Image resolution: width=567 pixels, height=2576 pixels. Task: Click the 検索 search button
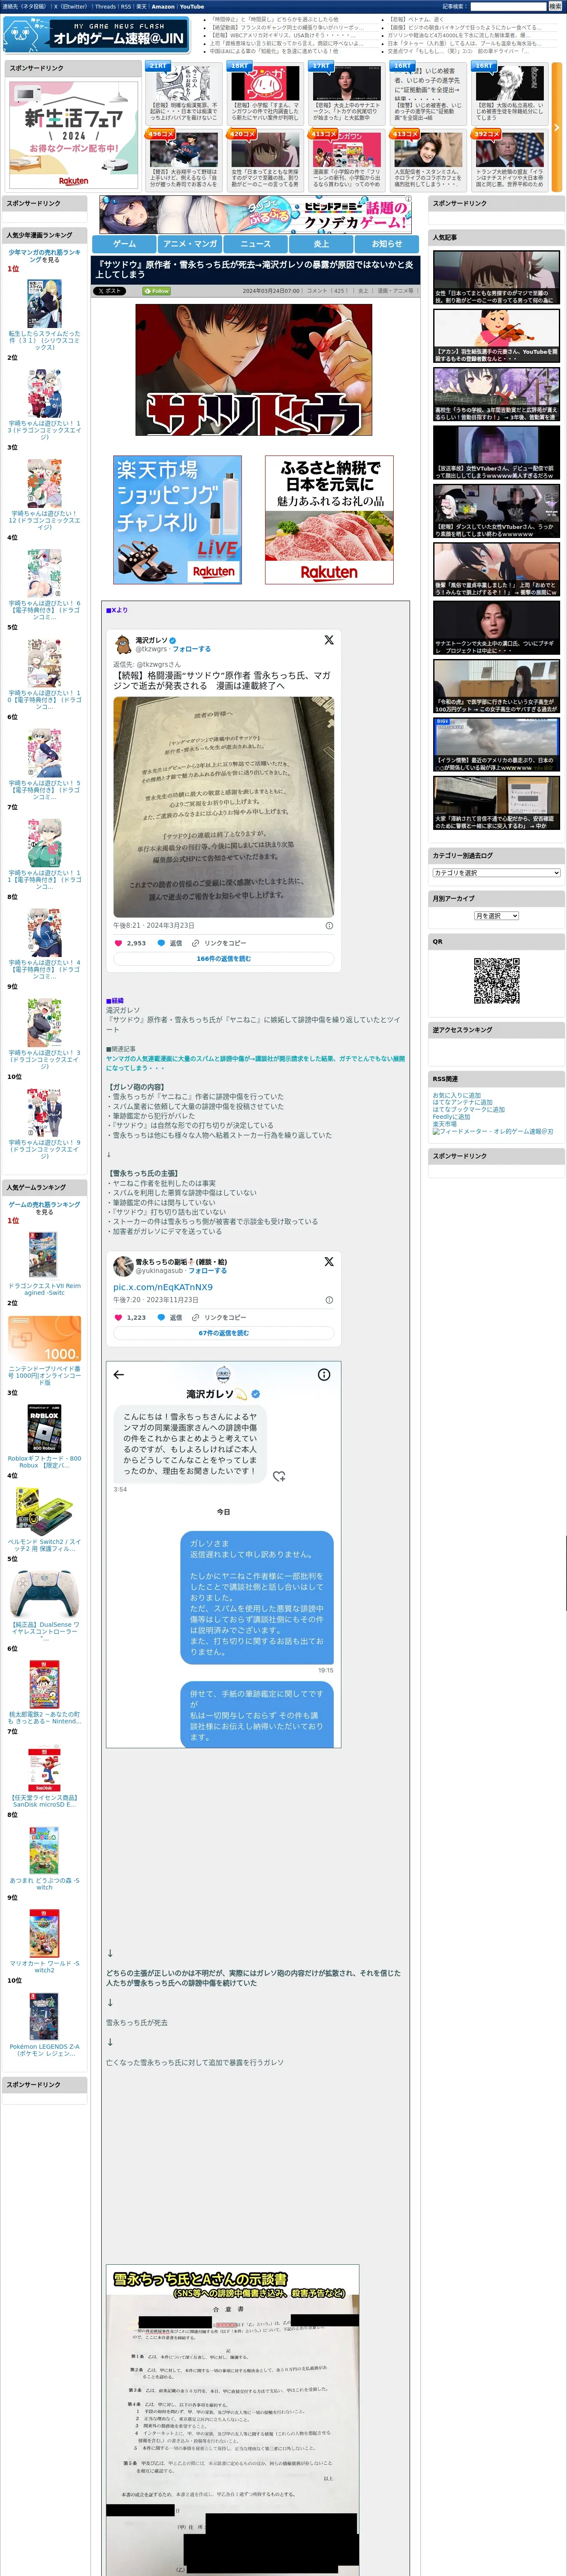[x=555, y=7]
